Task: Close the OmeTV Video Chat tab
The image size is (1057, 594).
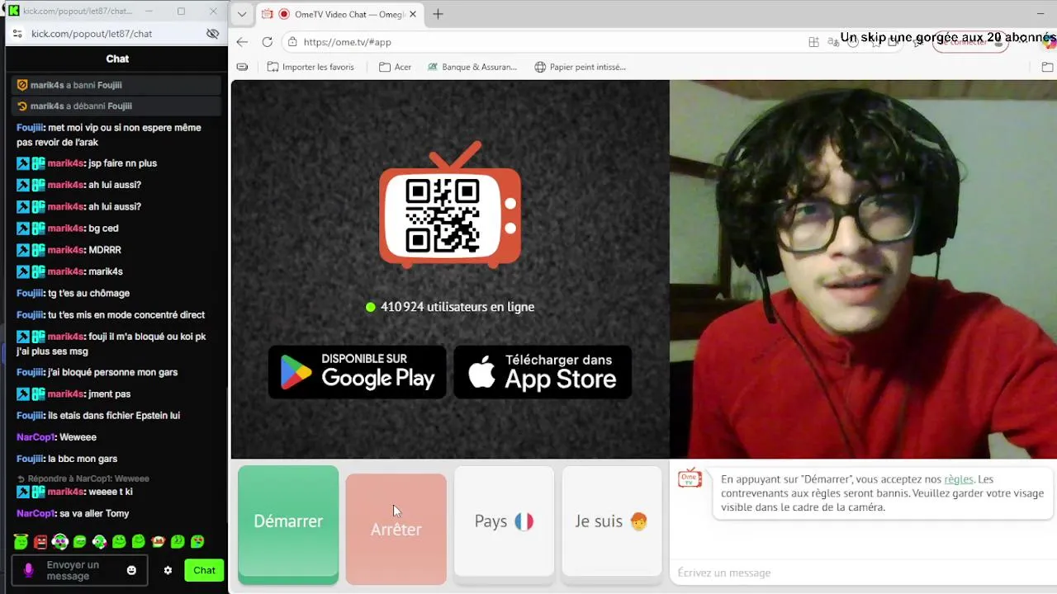Action: coord(412,14)
